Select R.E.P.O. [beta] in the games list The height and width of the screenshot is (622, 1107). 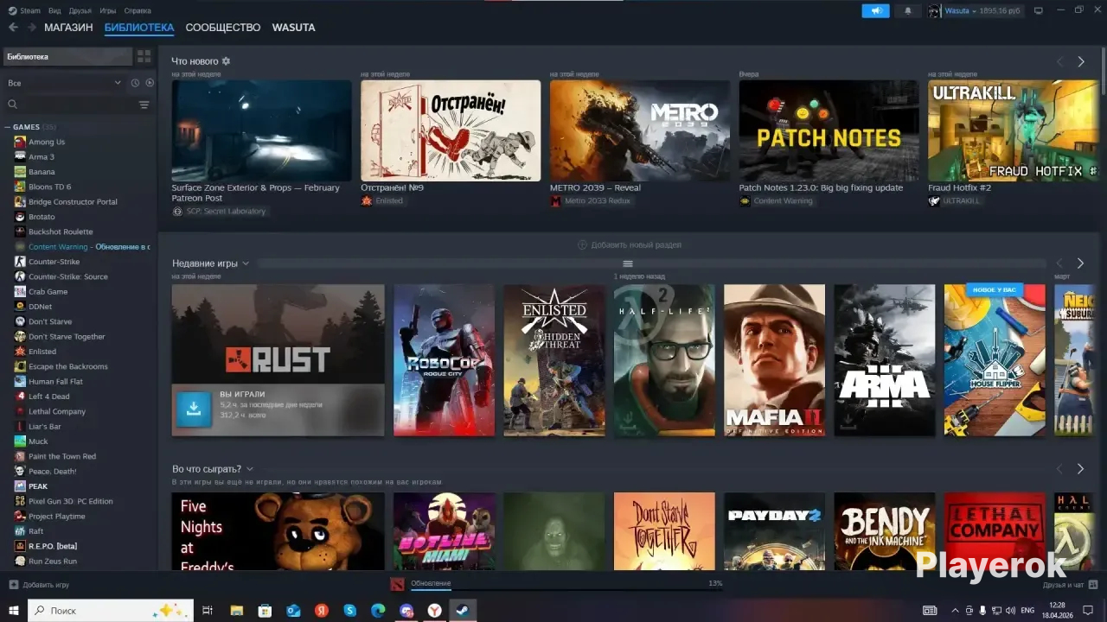tap(53, 546)
